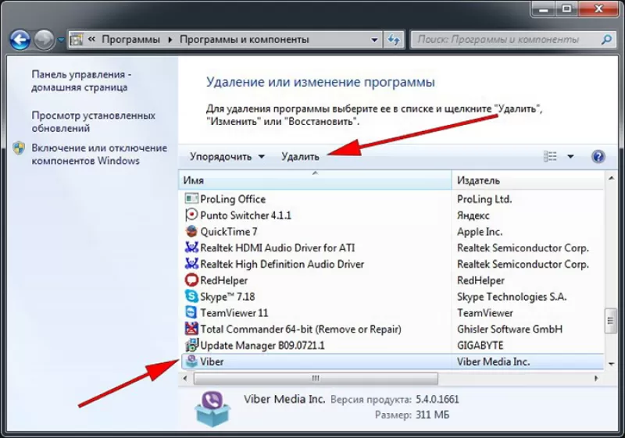This screenshot has width=625, height=438.
Task: Select the Программы breadcrumb in address bar
Action: point(130,39)
